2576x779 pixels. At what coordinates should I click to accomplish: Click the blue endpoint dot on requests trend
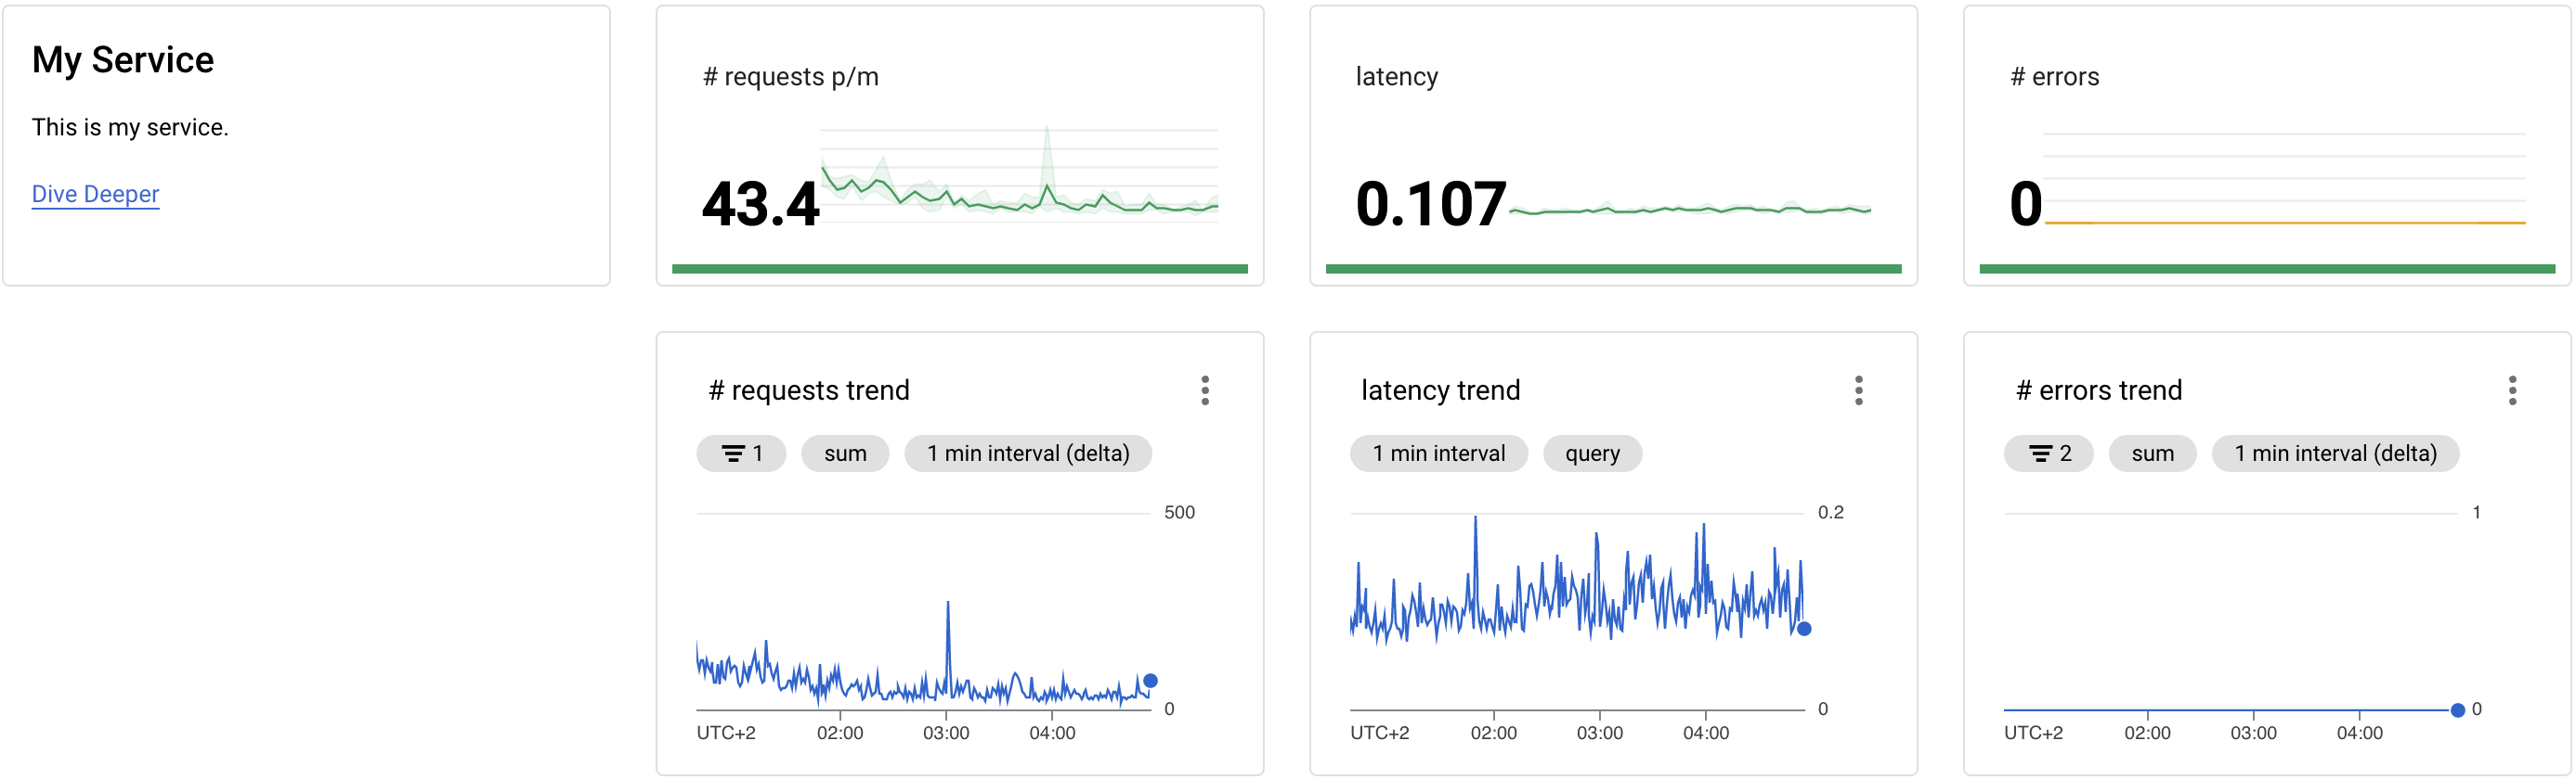click(1150, 681)
